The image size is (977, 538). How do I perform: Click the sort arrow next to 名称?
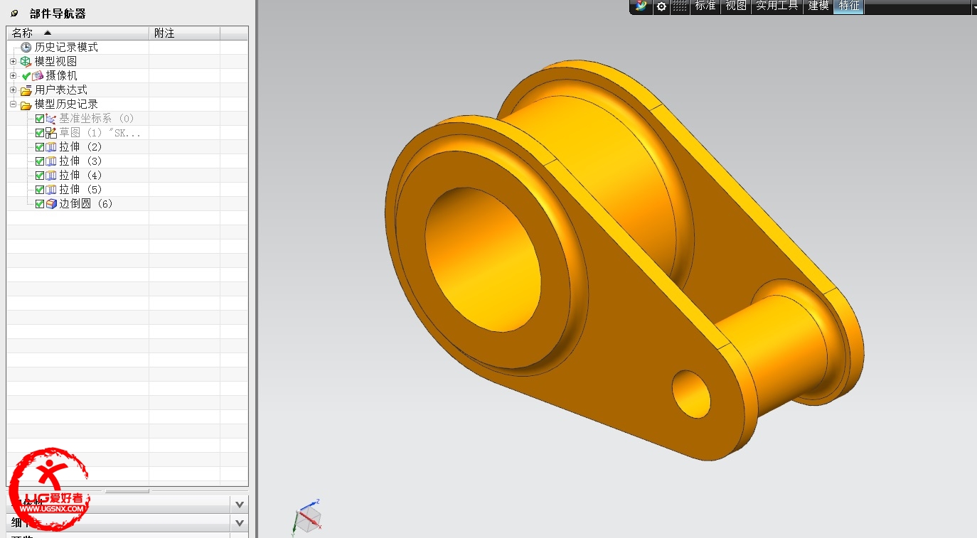48,33
